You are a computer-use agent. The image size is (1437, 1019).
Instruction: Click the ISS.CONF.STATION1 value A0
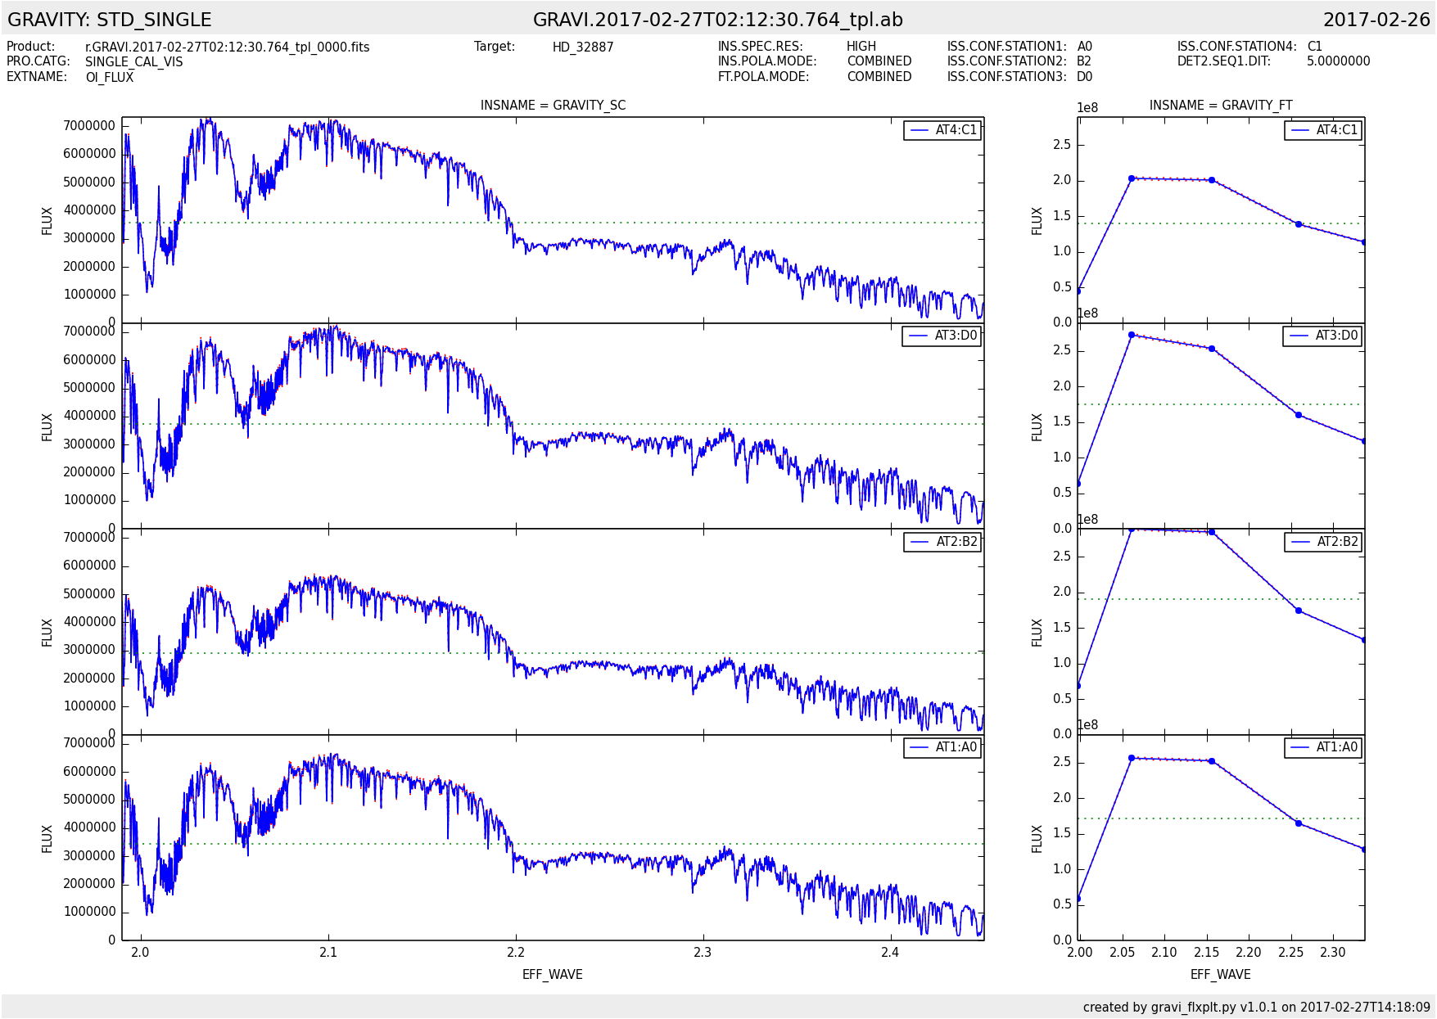tap(1085, 47)
